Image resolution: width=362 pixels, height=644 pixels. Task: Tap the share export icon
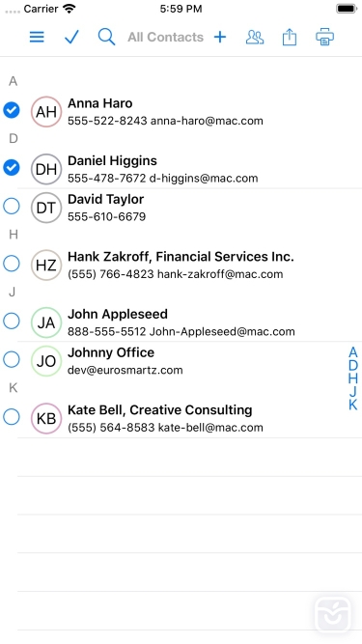290,37
